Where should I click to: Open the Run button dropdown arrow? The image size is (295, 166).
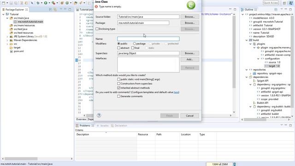49,3
